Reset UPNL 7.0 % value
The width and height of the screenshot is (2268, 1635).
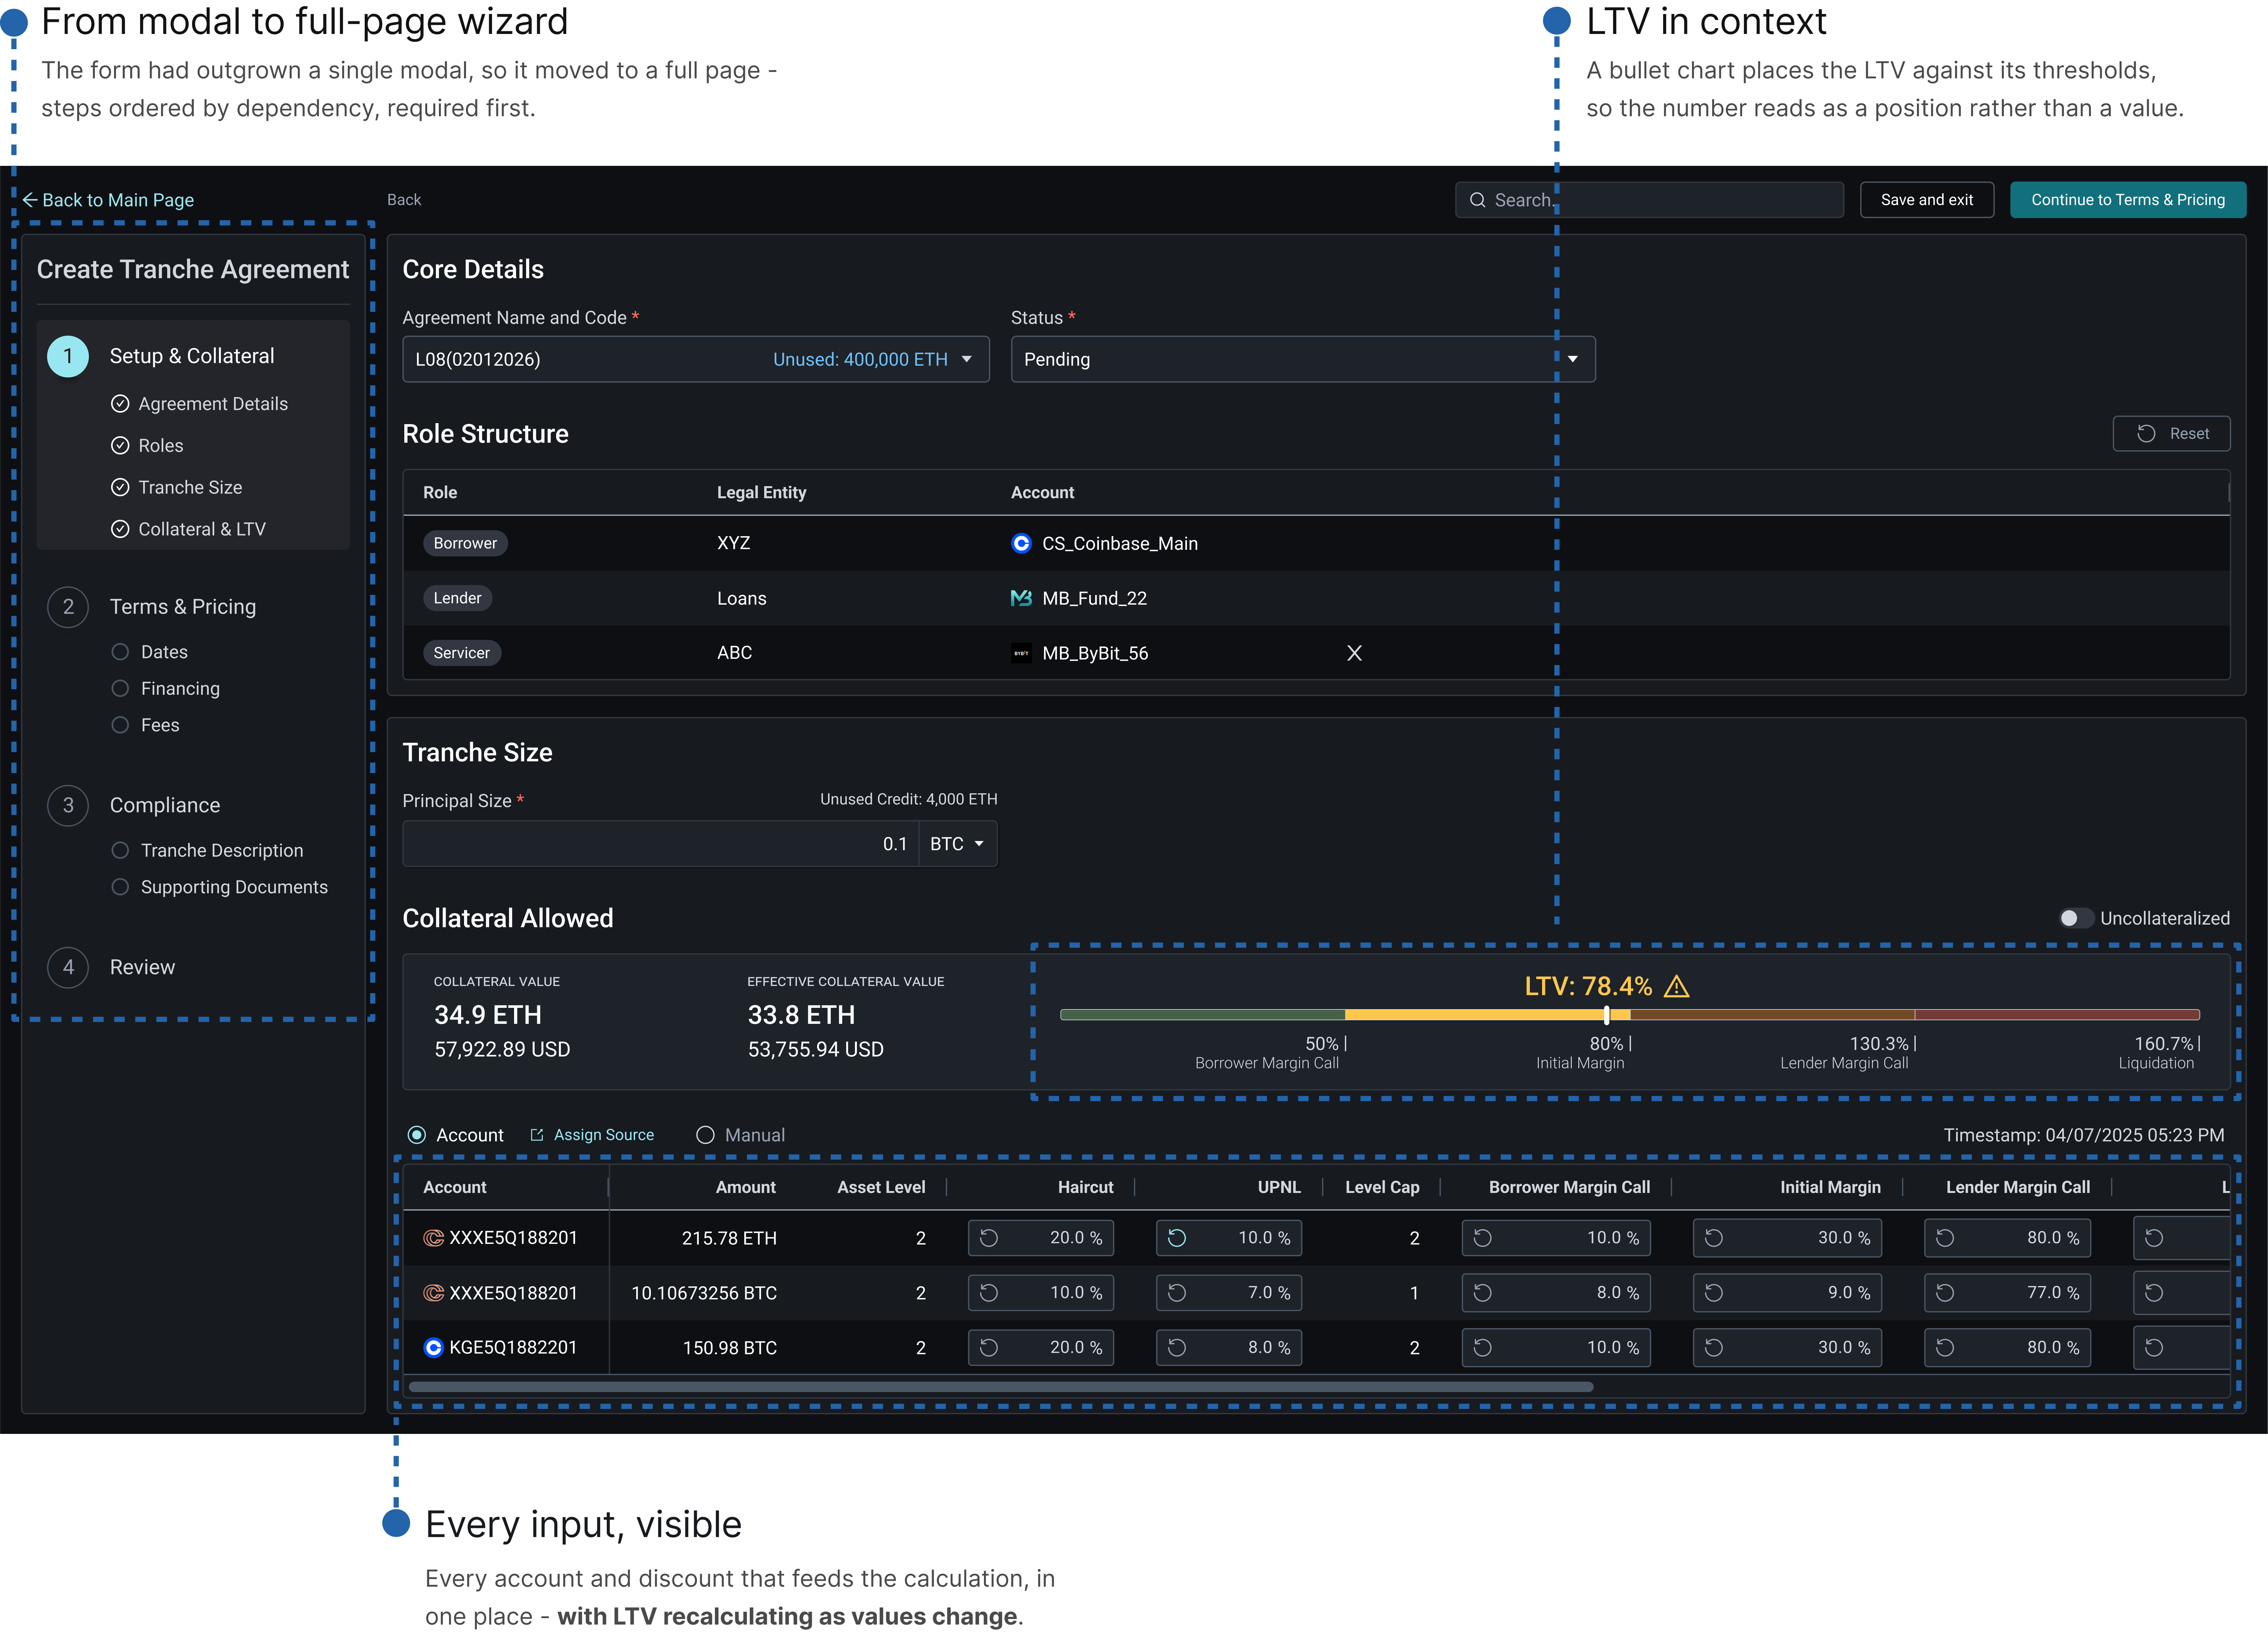pos(1177,1293)
